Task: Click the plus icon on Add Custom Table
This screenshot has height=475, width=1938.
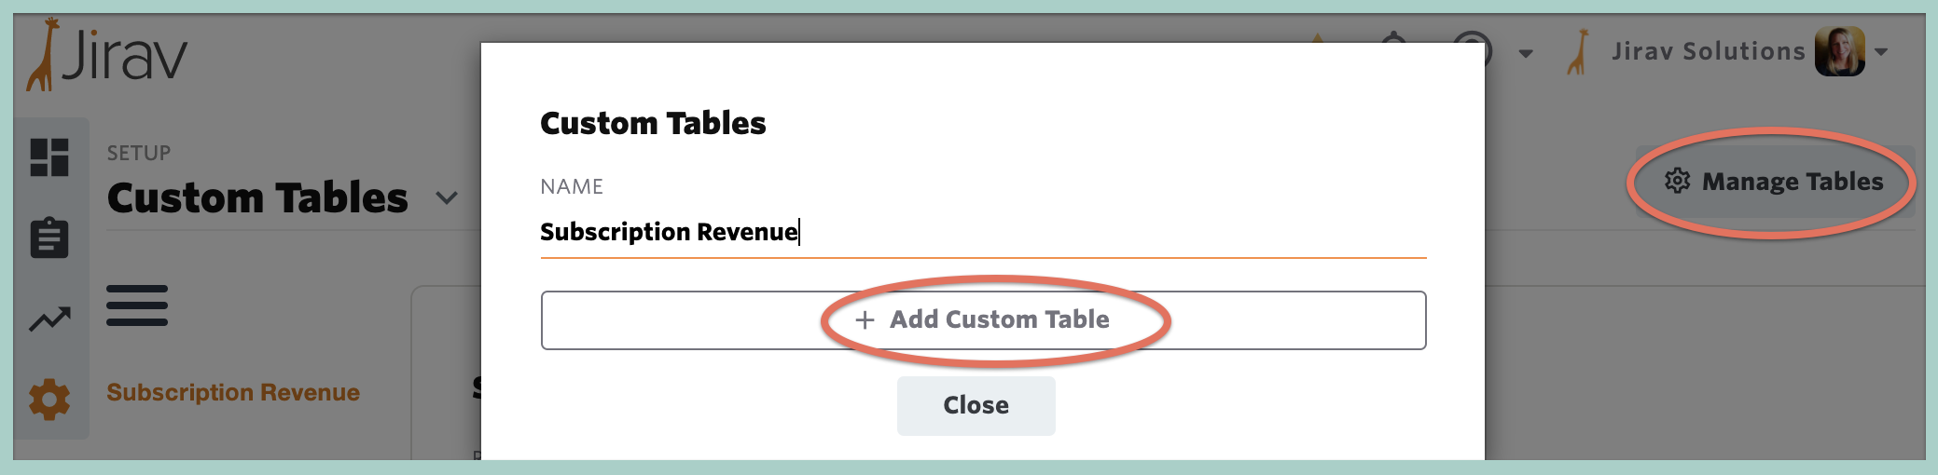Action: (865, 320)
